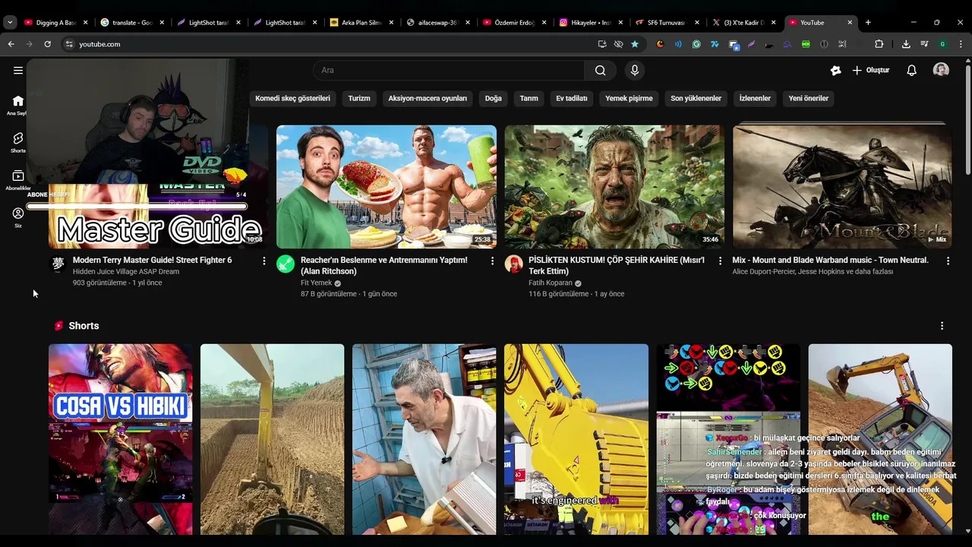
Task: Open Mount and Blade Warband music mix title
Action: [x=830, y=261]
